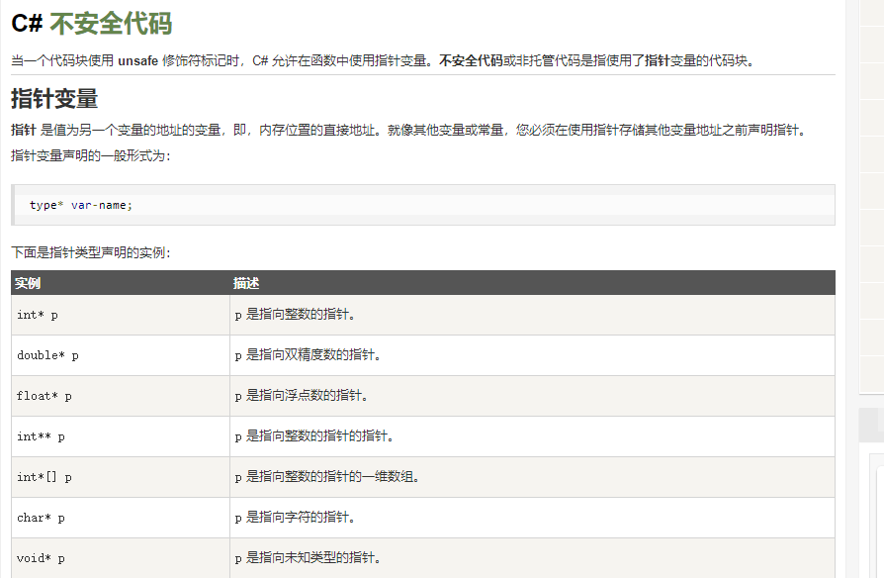884x578 pixels.
Task: Click description "p 是指向整数的指针。"
Action: point(295,315)
